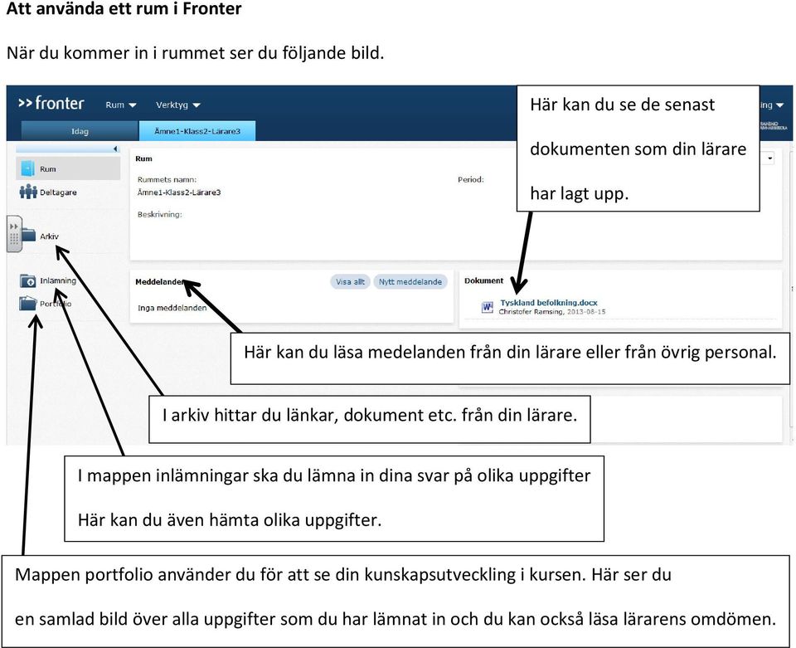Click the Dokument heading
This screenshot has width=796, height=648.
(483, 280)
